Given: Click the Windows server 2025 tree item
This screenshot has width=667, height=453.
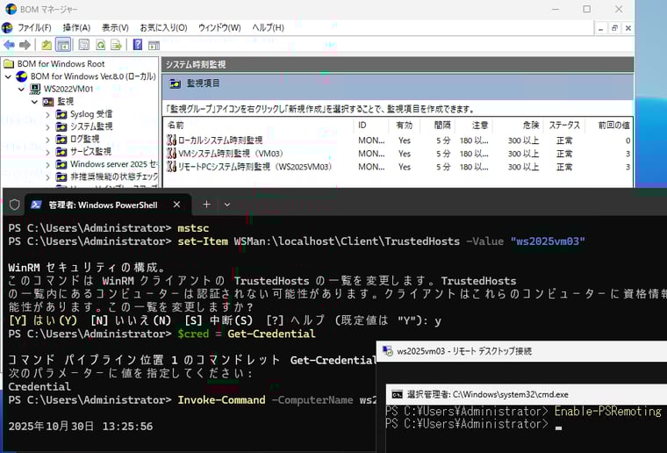Looking at the screenshot, I should pos(113,164).
